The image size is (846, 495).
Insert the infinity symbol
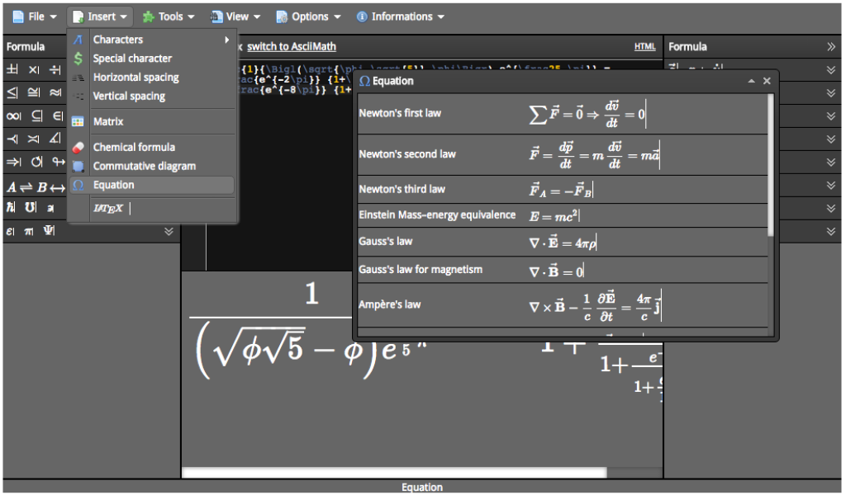10,115
